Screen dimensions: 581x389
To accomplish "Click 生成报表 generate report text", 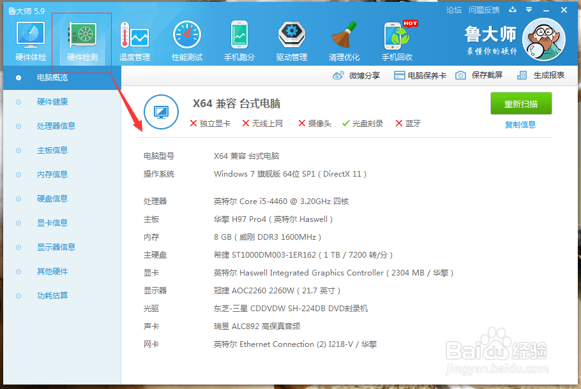I will (549, 75).
